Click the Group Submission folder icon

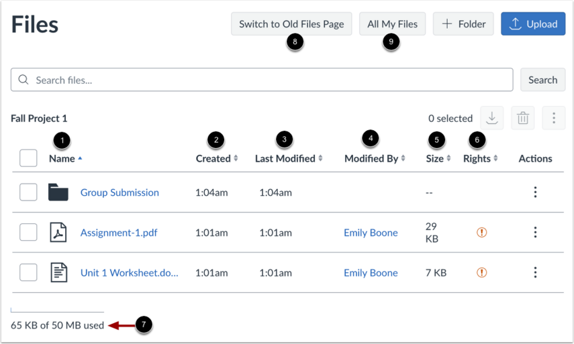click(58, 192)
